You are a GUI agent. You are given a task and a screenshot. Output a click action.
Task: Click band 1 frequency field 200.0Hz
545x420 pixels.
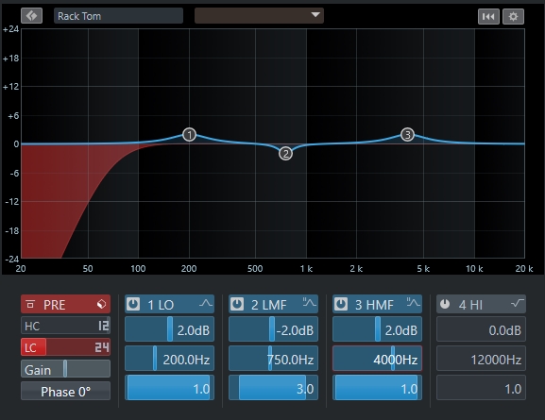(x=170, y=359)
